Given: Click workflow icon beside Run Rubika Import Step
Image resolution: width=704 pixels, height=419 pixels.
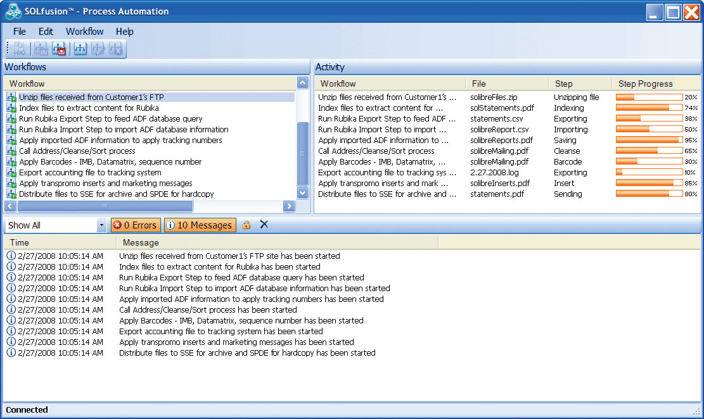Looking at the screenshot, I should click(11, 129).
